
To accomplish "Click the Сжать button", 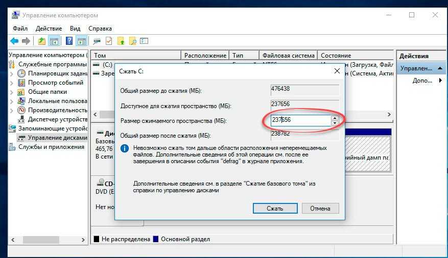I will [275, 209].
